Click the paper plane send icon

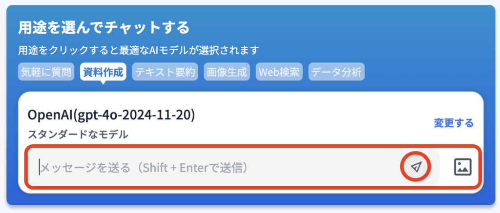[416, 167]
